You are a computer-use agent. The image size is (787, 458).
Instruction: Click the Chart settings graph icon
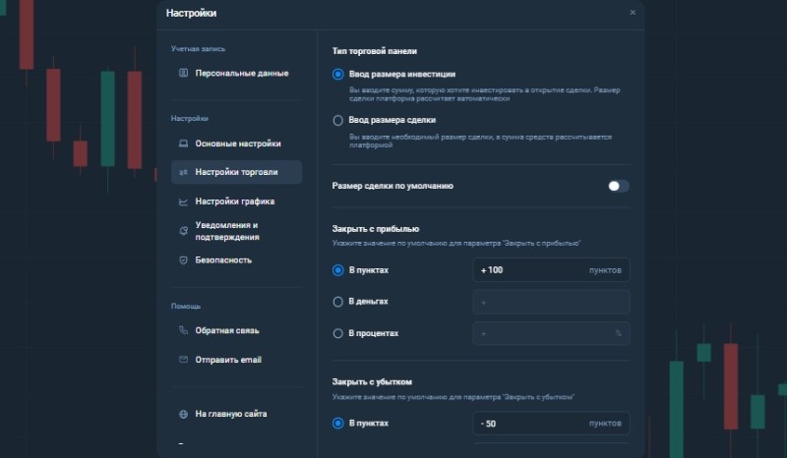point(183,201)
